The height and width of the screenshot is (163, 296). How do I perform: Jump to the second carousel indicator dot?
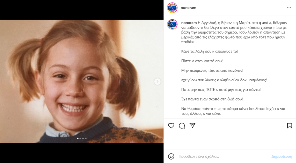(80, 138)
